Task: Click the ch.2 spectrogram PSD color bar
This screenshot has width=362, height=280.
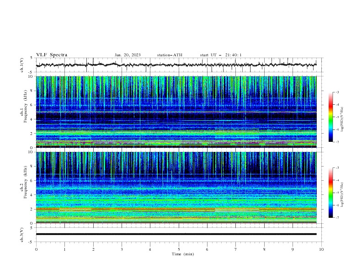Action: click(x=331, y=193)
